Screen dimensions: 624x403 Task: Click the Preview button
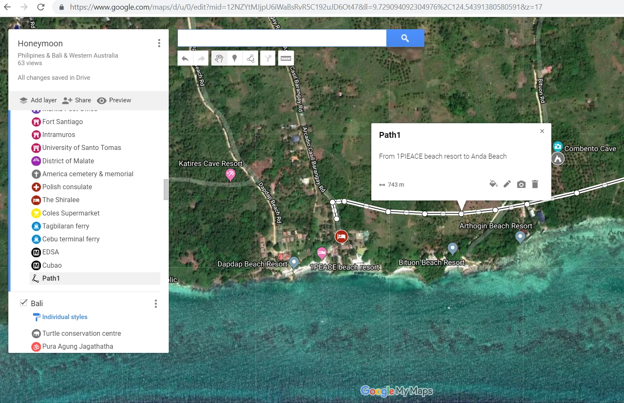pyautogui.click(x=114, y=100)
